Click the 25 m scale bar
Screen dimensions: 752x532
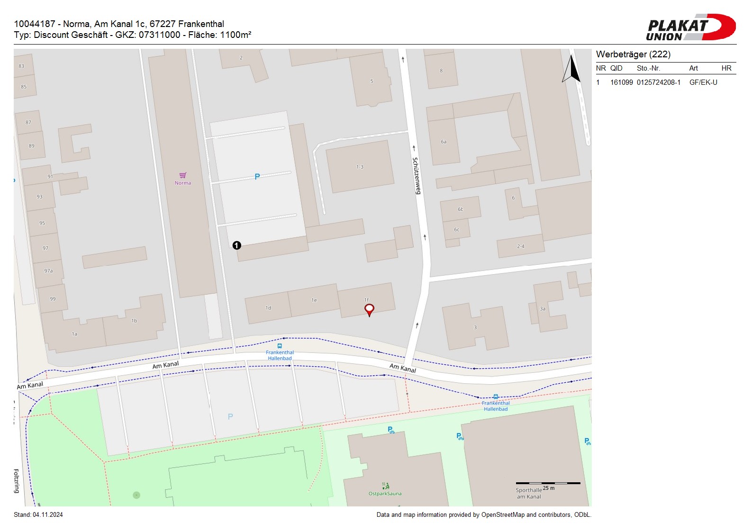coord(548,484)
